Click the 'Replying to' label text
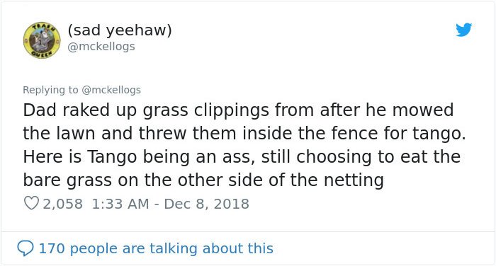Screen dimensions: 496x266 50,90
